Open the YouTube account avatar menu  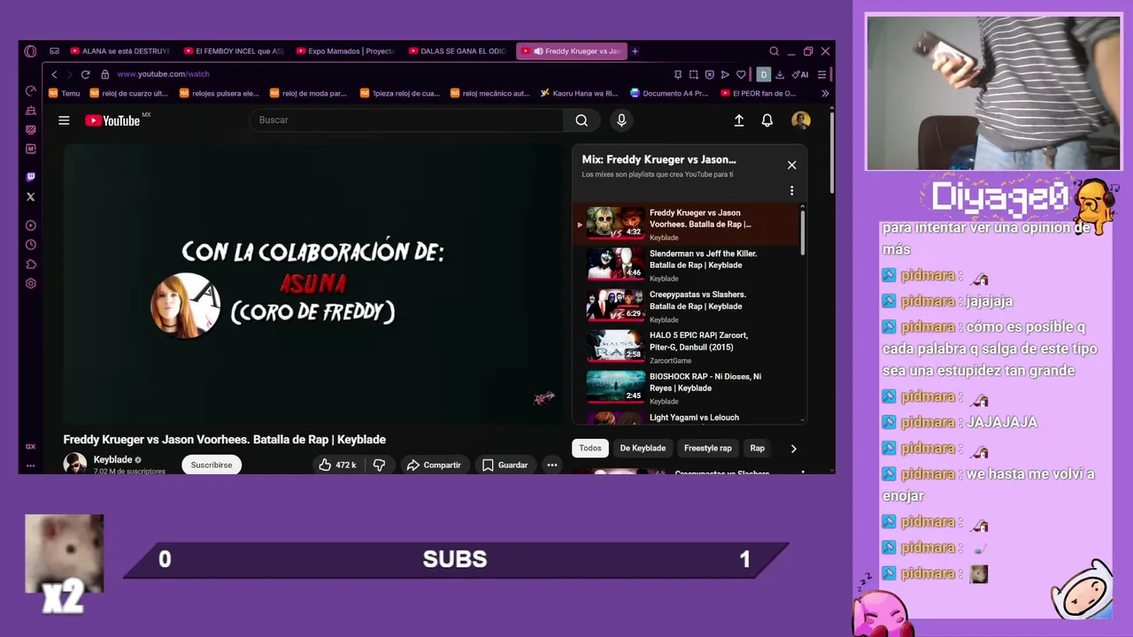(x=801, y=120)
